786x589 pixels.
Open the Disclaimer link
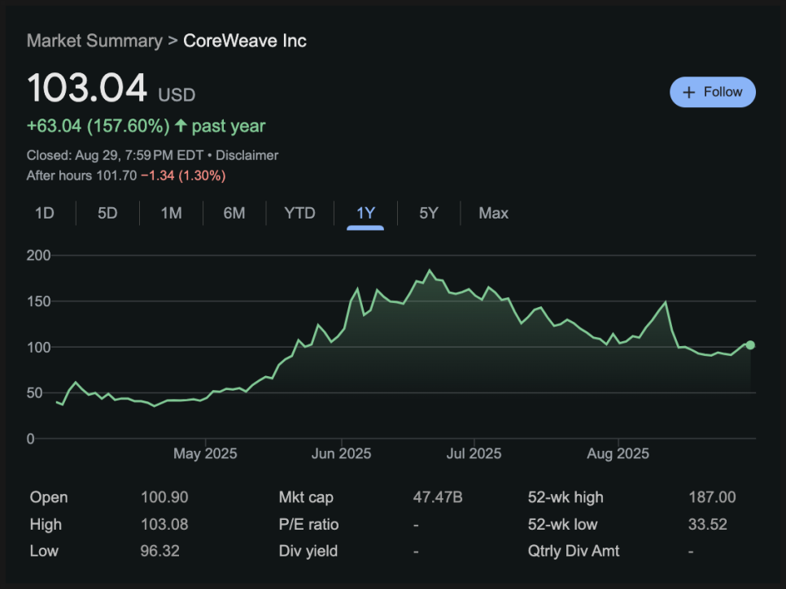tap(247, 155)
